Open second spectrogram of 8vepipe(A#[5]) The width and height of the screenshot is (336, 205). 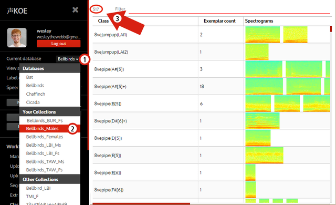304,69
